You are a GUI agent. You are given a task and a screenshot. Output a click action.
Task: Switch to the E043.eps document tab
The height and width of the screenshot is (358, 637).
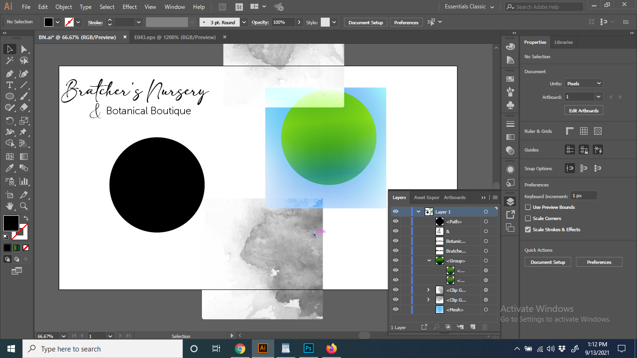point(175,37)
